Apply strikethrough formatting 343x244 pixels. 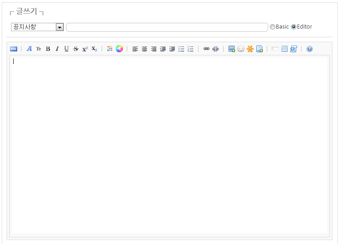(76, 49)
